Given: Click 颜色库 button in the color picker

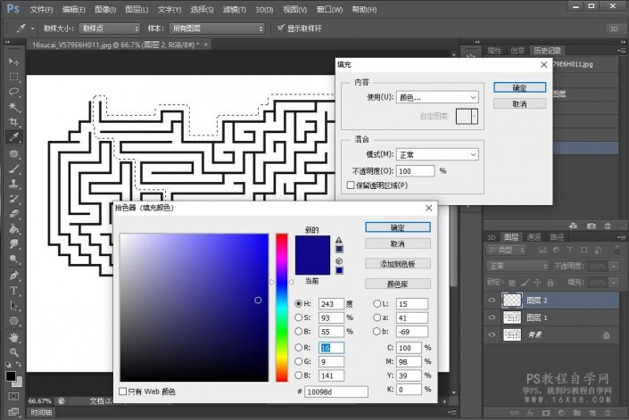Looking at the screenshot, I should (397, 284).
